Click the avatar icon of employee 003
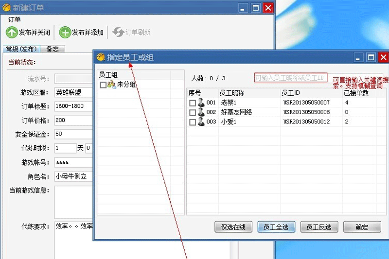Screen dimensions: 389x259 point(201,121)
